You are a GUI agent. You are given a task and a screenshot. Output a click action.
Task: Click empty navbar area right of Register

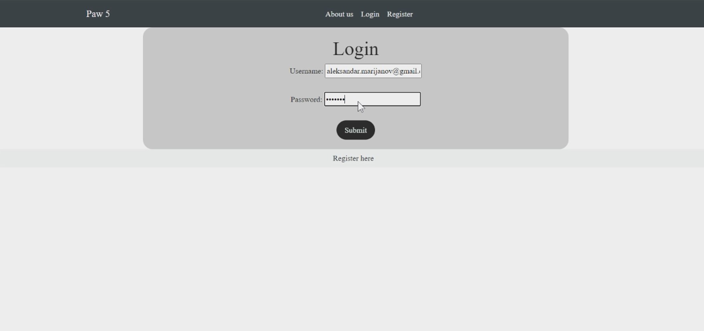[562, 14]
